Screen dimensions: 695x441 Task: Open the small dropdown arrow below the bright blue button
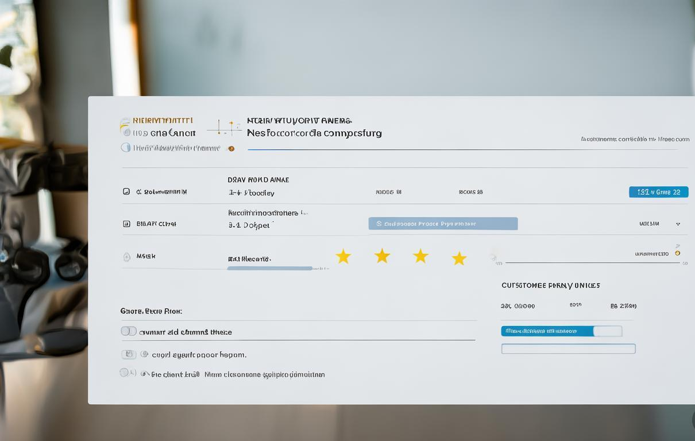(x=678, y=224)
